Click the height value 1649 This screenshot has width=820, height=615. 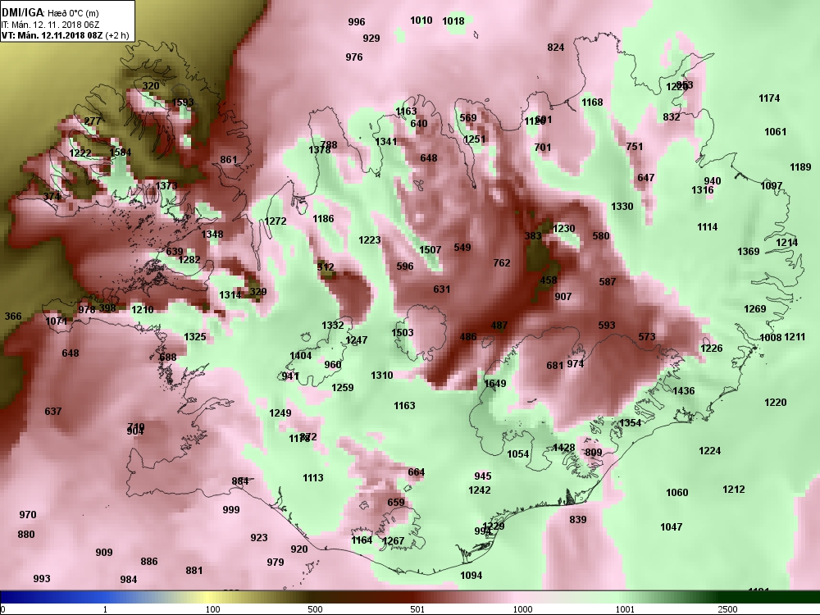click(494, 384)
